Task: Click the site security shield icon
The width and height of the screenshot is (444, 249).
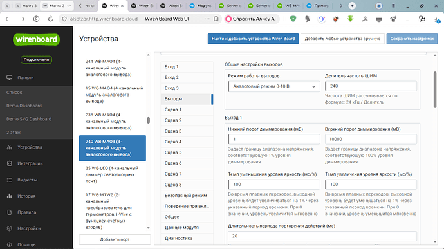Action: pyautogui.click(x=64, y=19)
